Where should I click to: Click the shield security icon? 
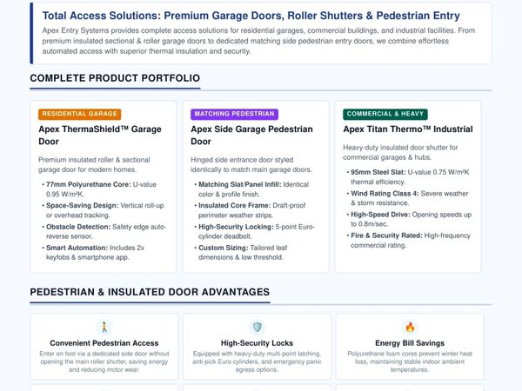coord(257,327)
